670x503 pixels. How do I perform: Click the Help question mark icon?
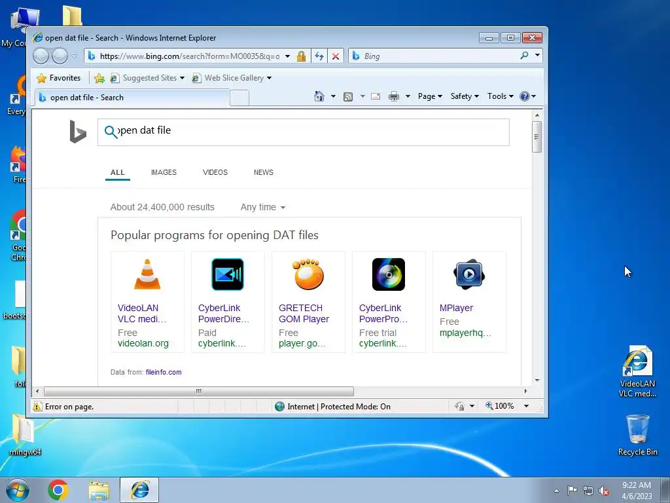coord(524,96)
